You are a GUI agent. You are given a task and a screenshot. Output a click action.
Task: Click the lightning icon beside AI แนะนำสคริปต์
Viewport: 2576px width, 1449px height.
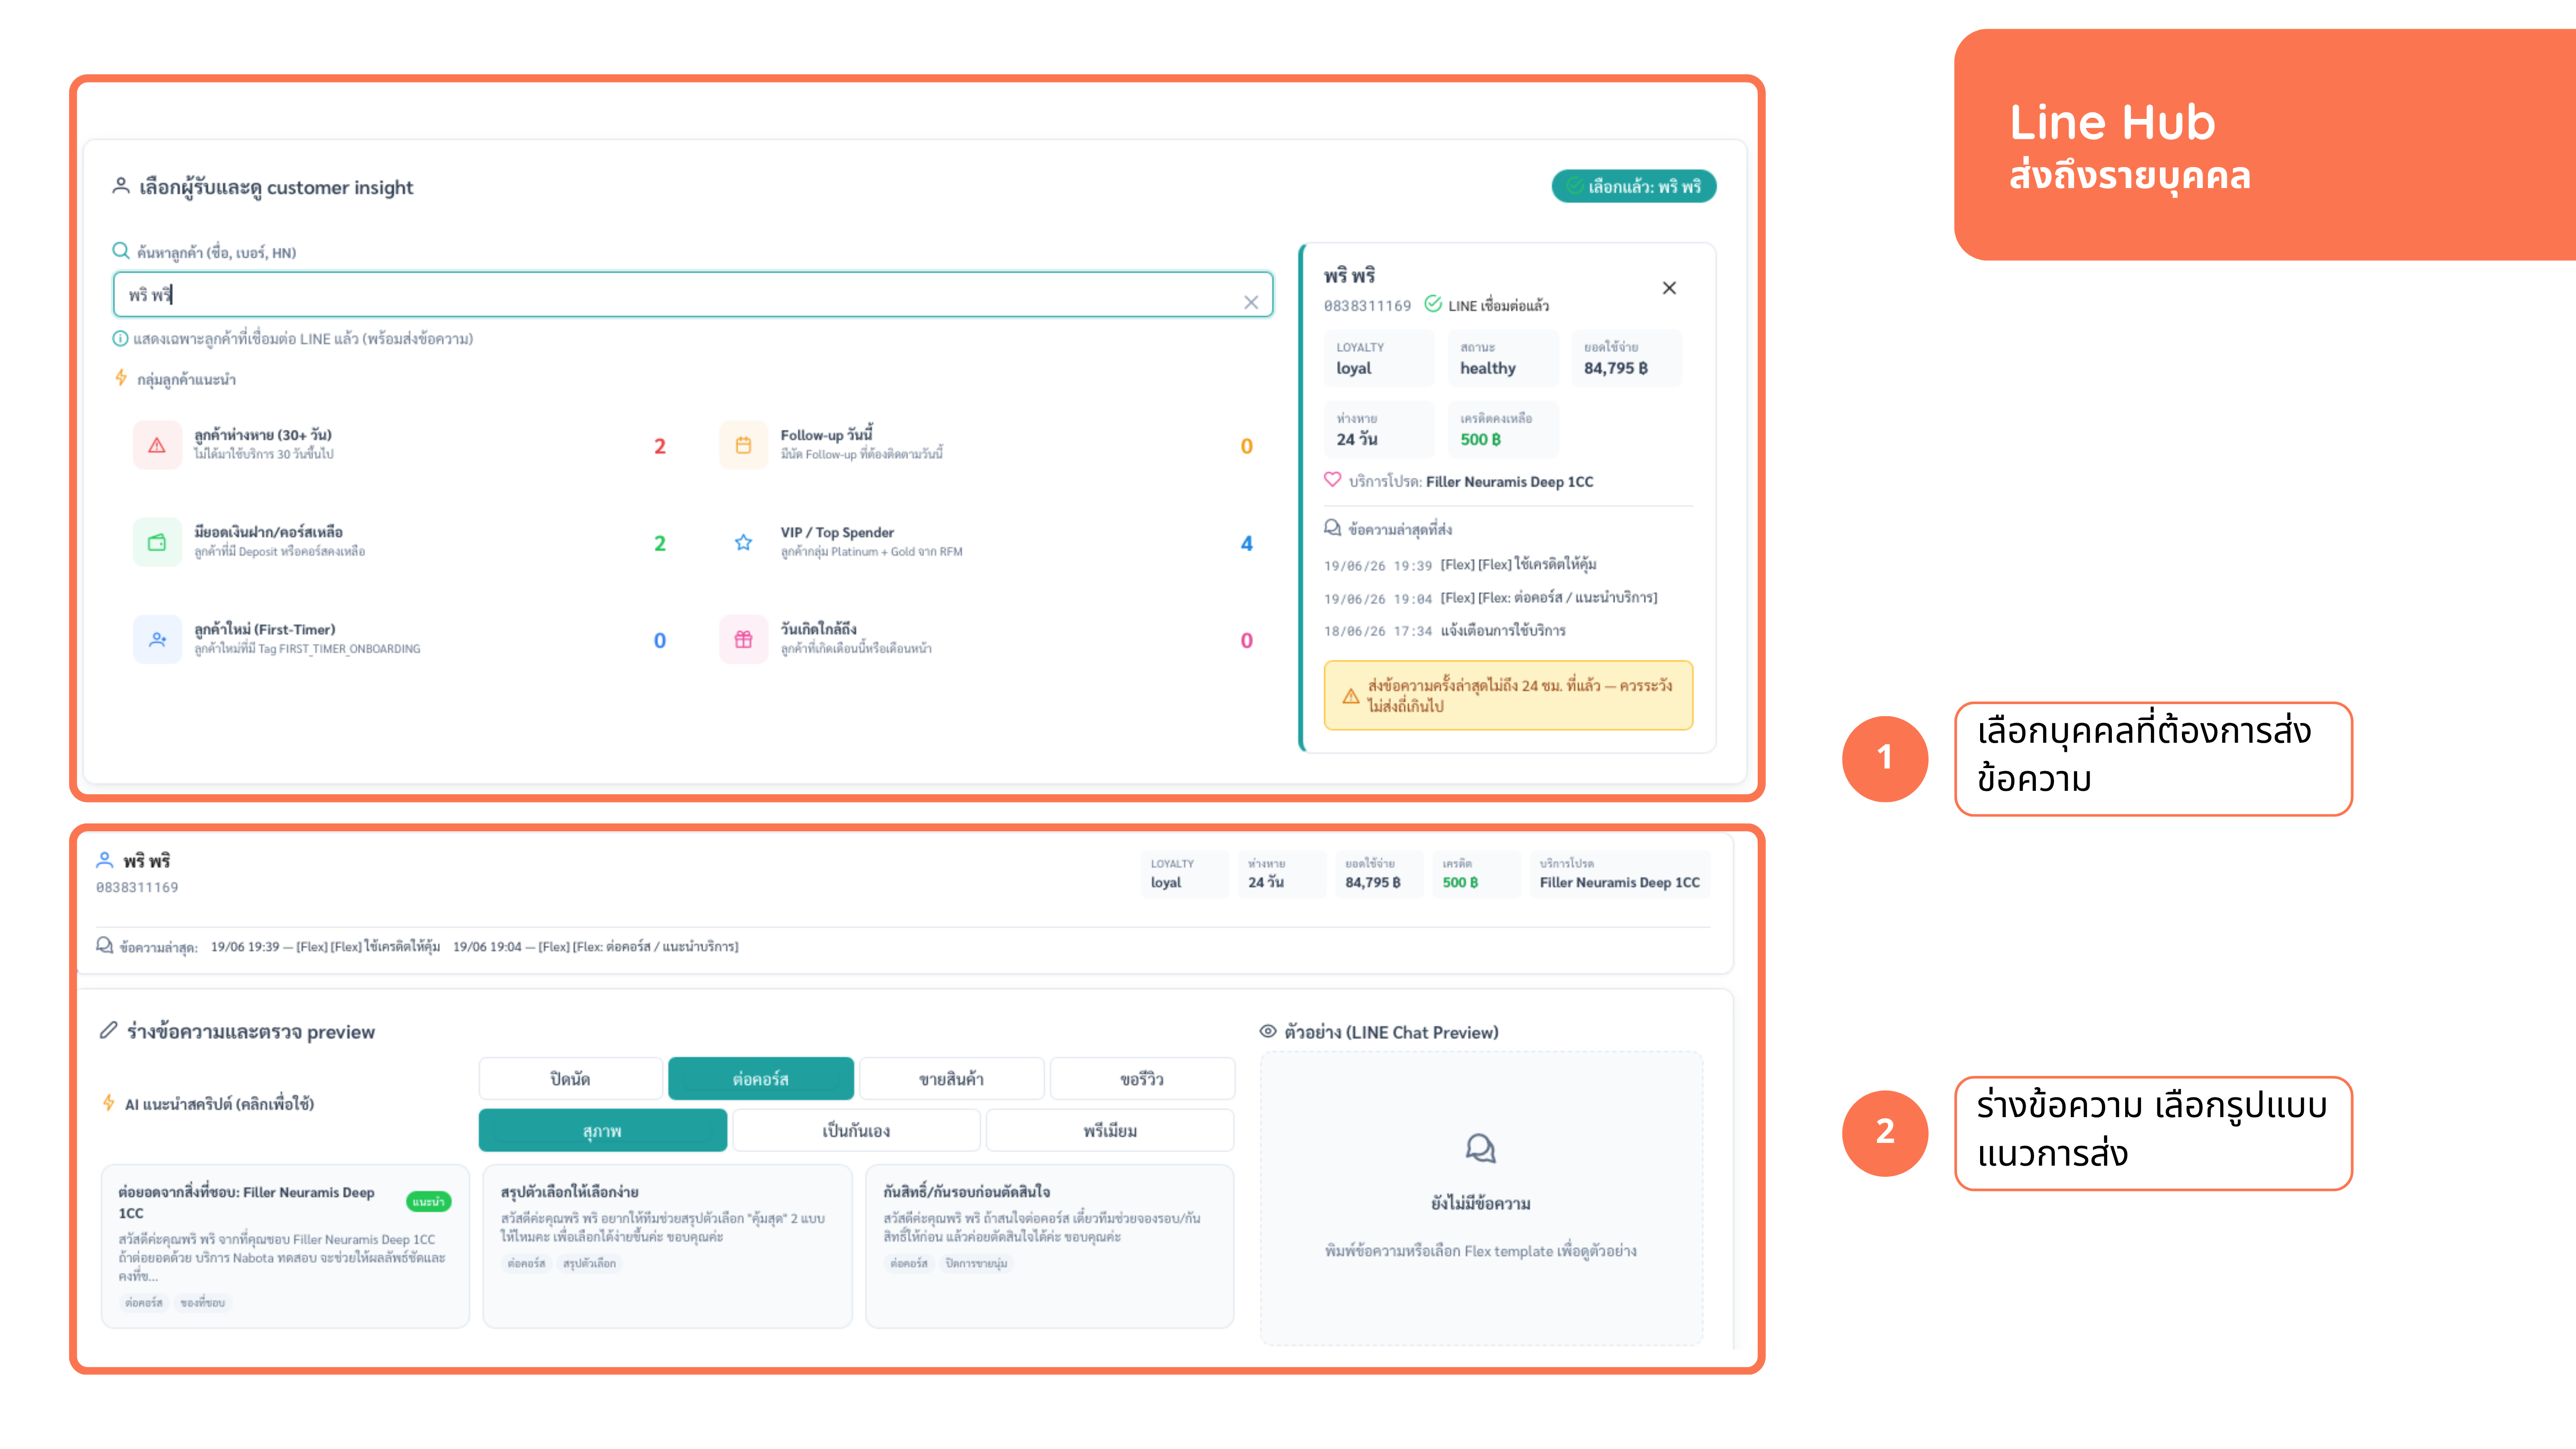click(x=109, y=1102)
